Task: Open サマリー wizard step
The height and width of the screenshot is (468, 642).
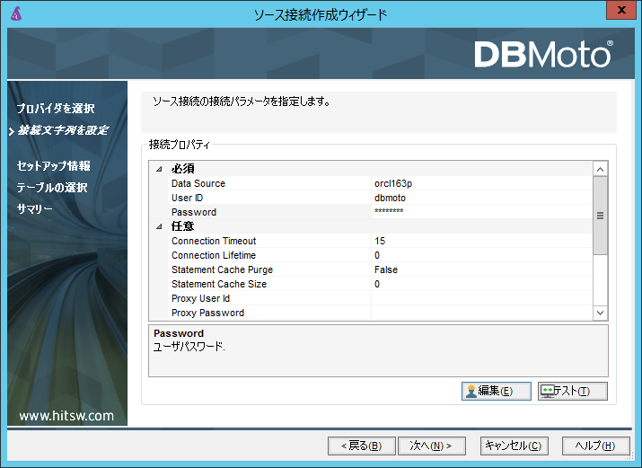Action: pyautogui.click(x=34, y=208)
